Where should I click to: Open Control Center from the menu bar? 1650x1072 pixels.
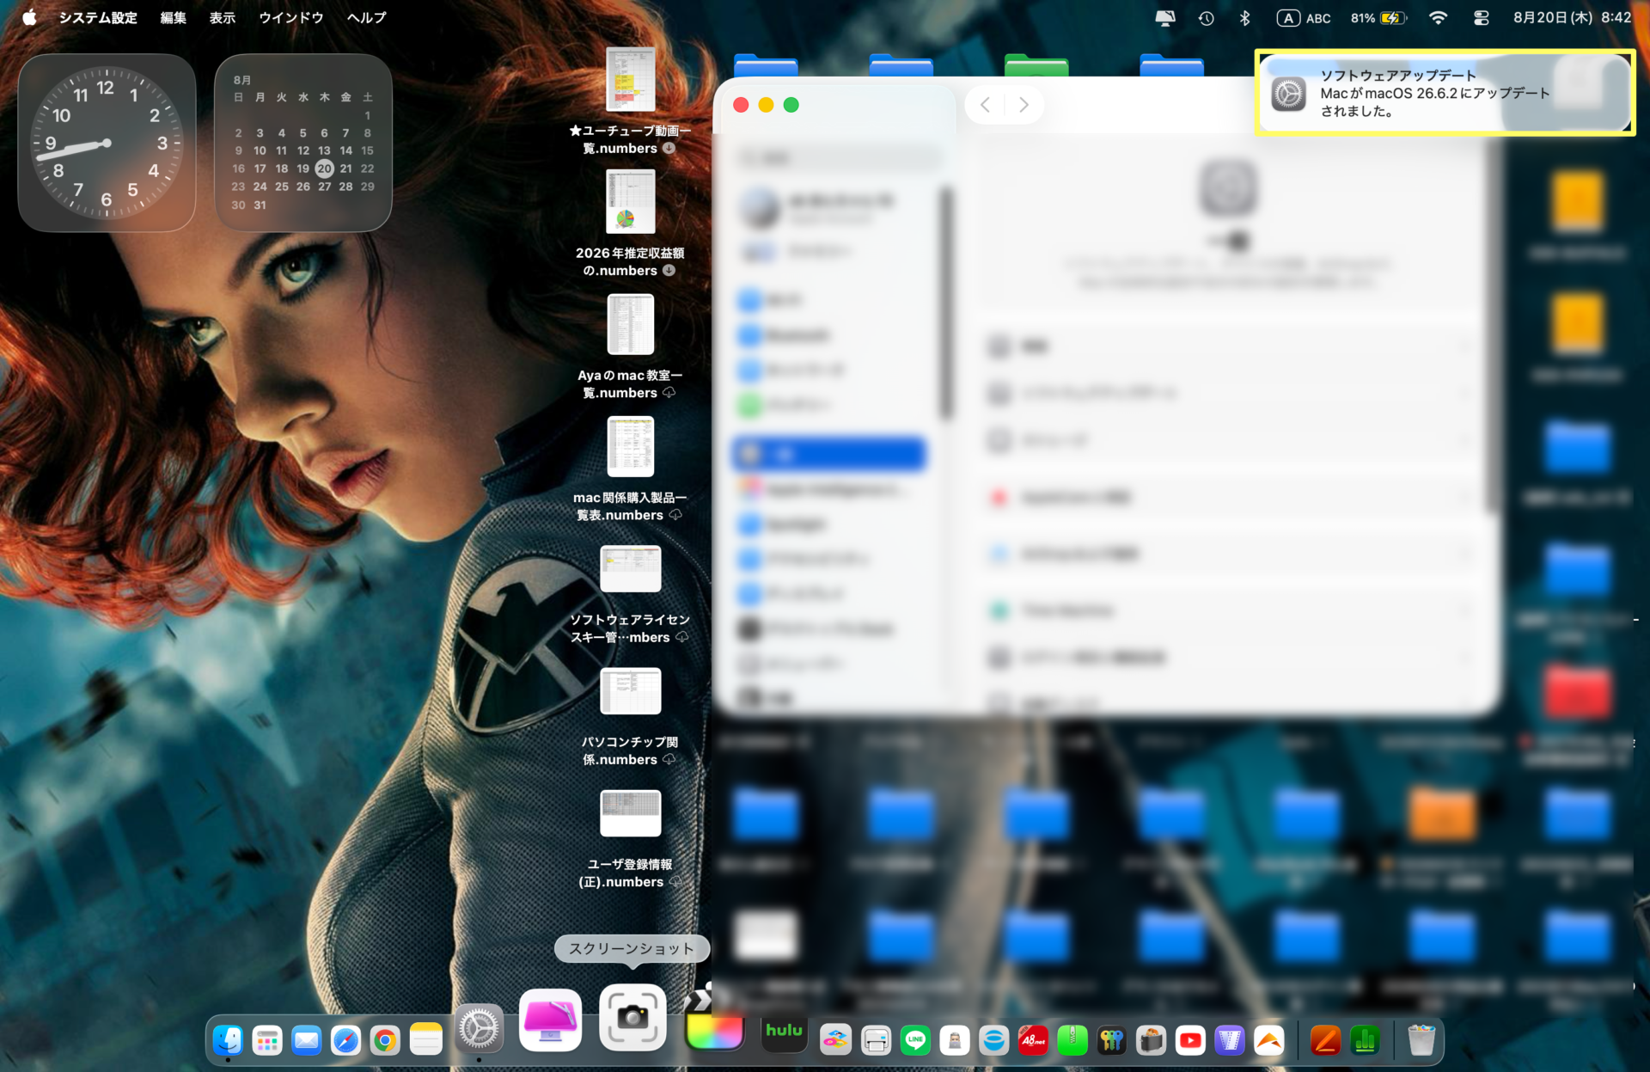1481,17
